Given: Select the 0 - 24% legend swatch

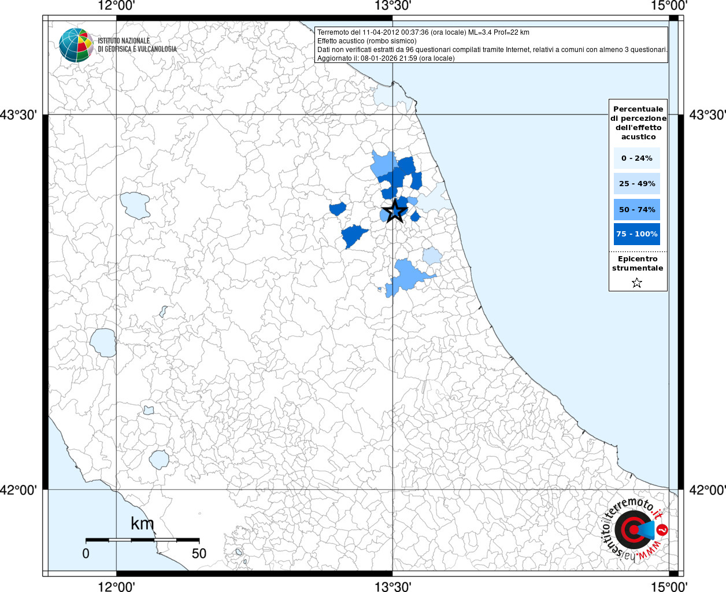Looking at the screenshot, I should (x=637, y=158).
